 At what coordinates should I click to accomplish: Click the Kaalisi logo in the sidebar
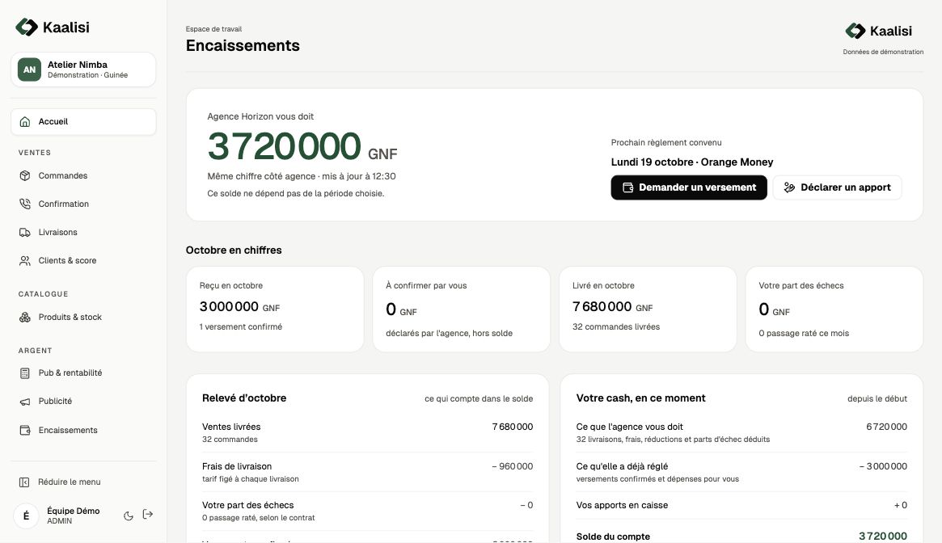(53, 27)
